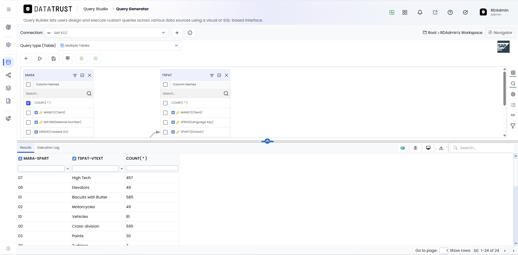
Task: Add table with toolbar plus button
Action: [26, 58]
